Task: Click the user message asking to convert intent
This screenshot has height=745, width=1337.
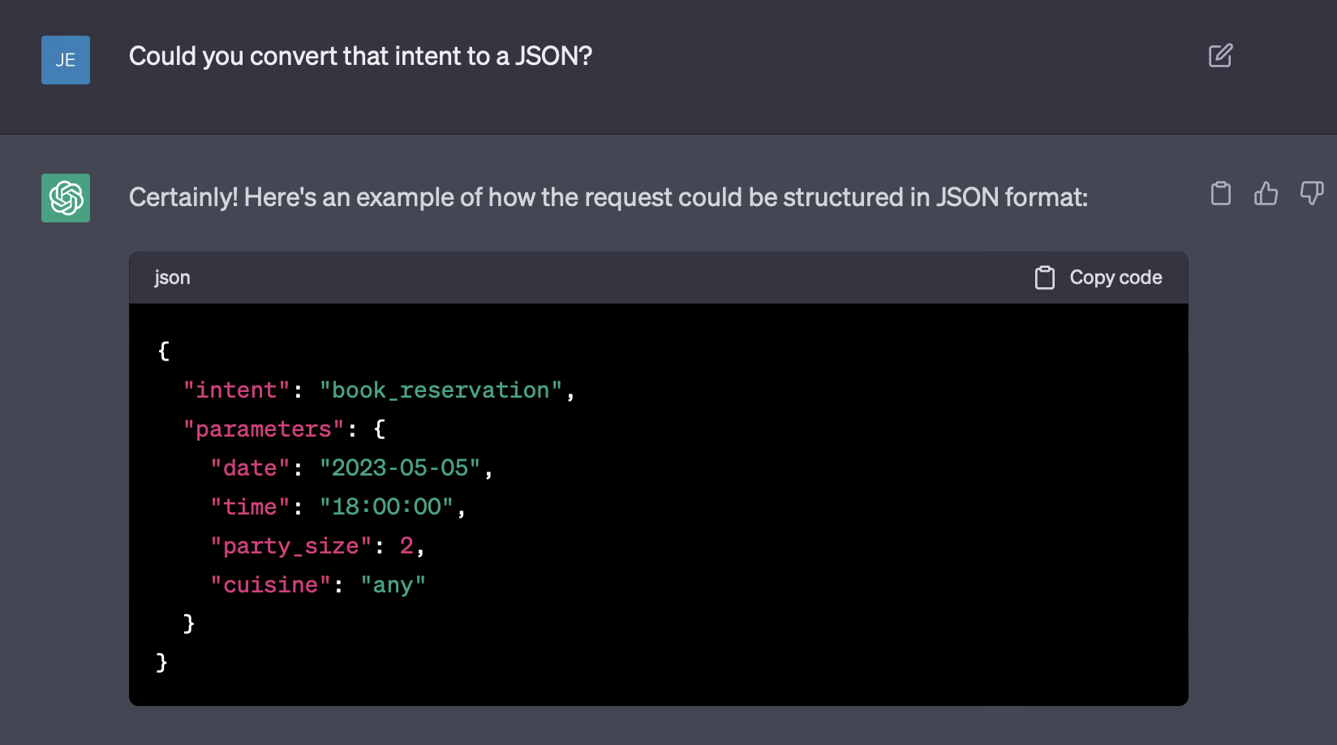Action: [360, 56]
